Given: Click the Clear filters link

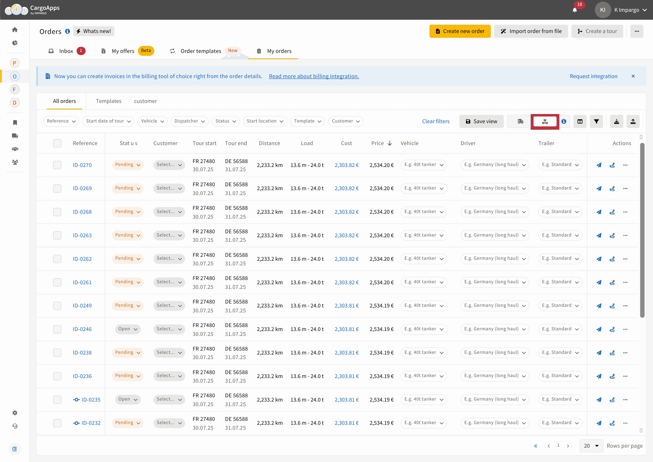Looking at the screenshot, I should 436,122.
